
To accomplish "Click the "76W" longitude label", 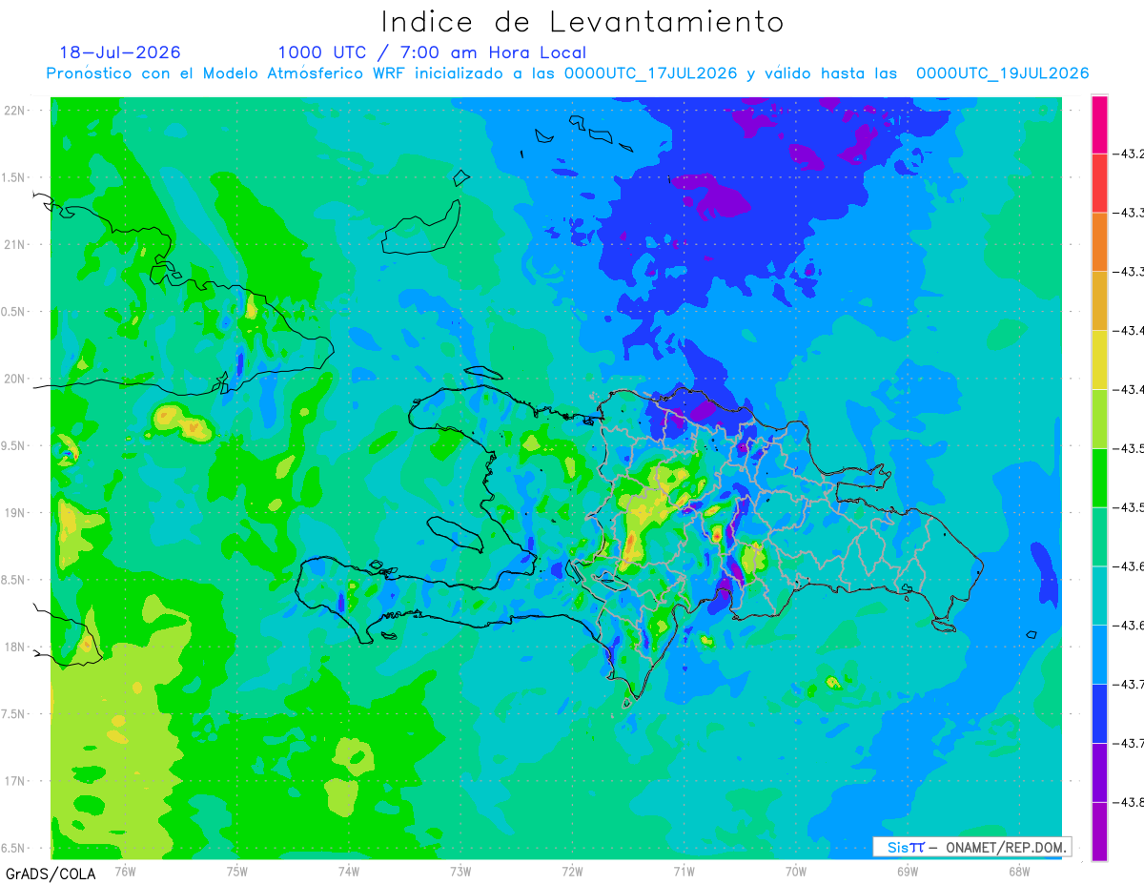I will (x=125, y=871).
